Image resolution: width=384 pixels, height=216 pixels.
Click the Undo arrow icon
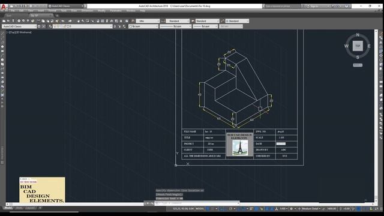pos(63,21)
